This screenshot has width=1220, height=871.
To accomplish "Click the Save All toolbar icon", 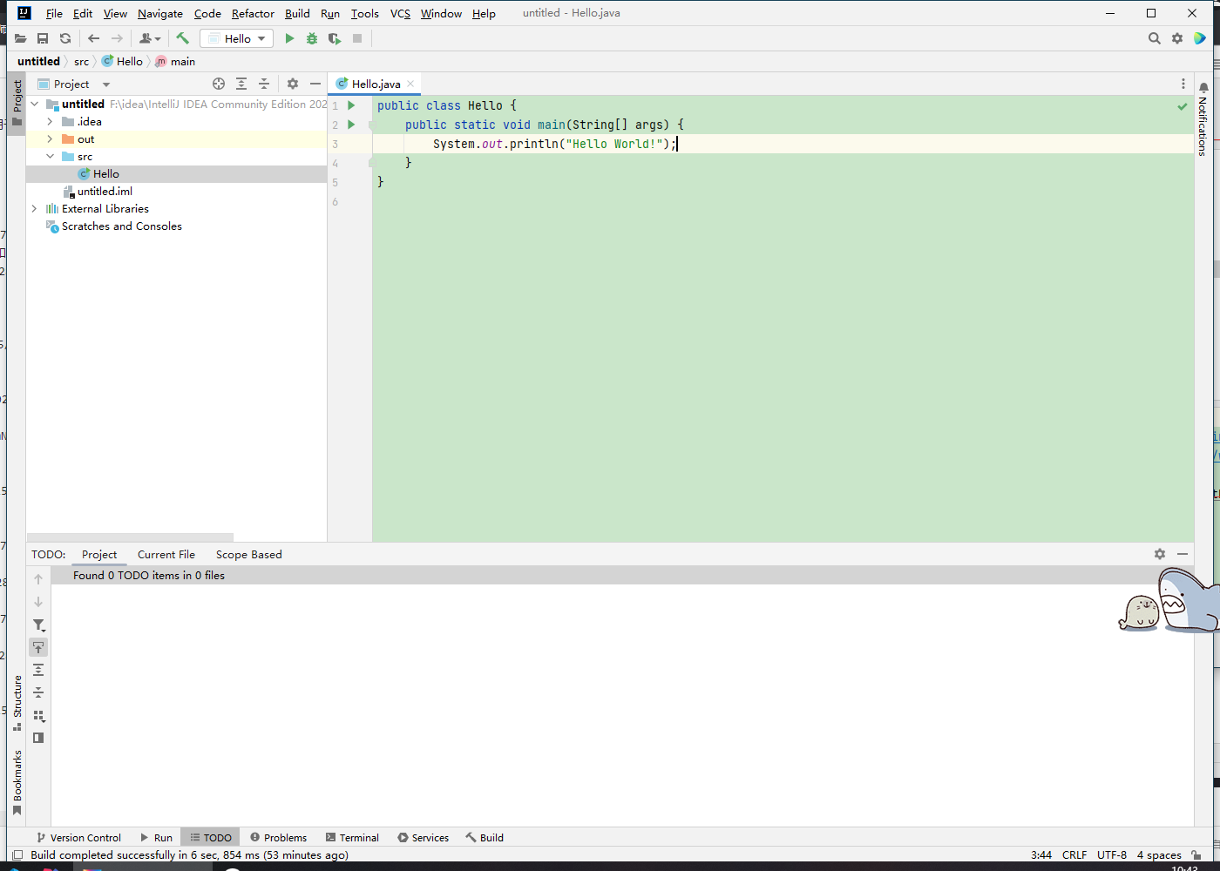I will pyautogui.click(x=43, y=38).
